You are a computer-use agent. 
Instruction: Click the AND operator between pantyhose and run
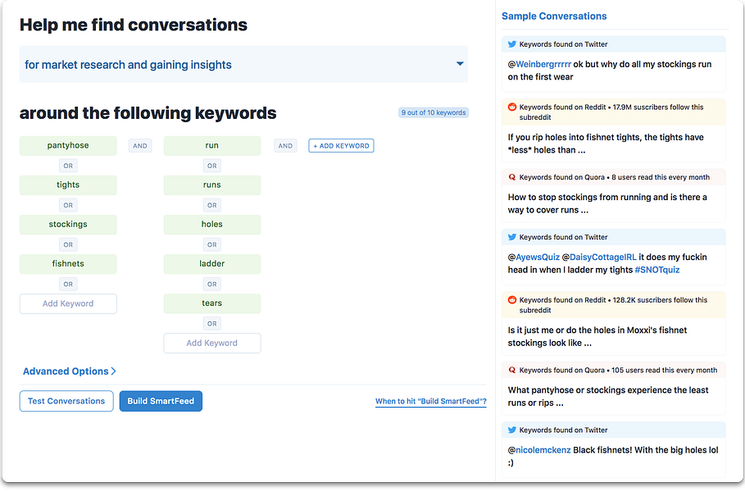click(140, 146)
